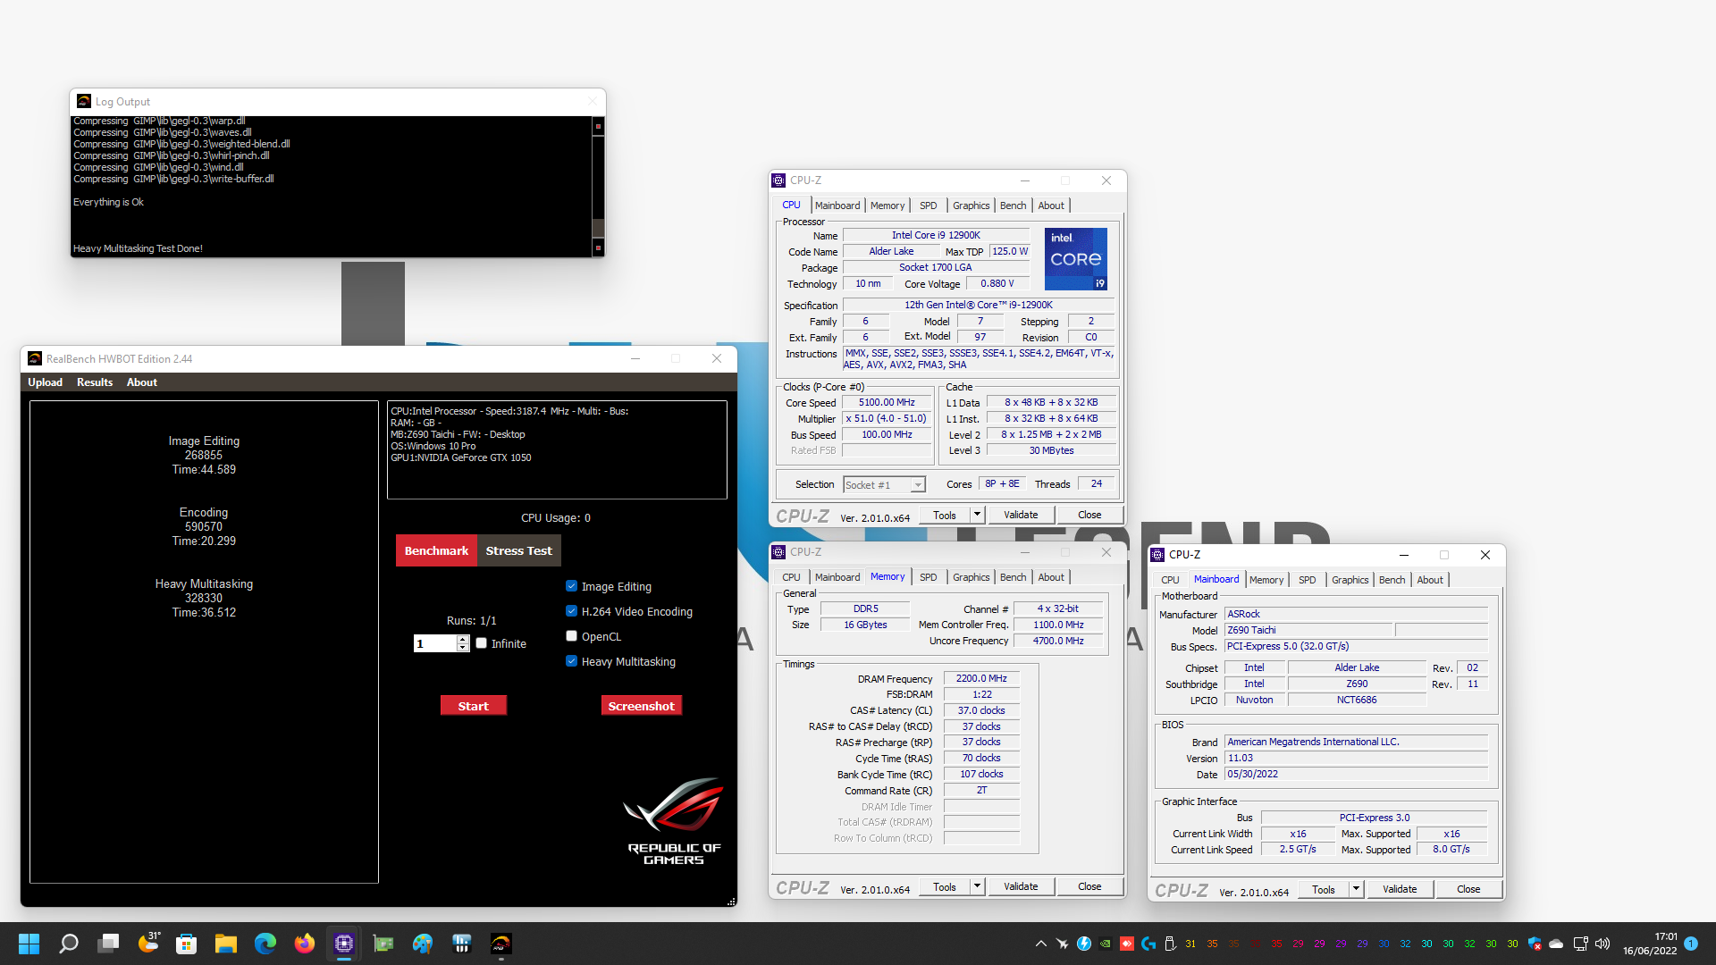Click Validate in the Mainboard tab CPU-Z window
Viewport: 1716px width, 965px height.
click(x=1400, y=889)
